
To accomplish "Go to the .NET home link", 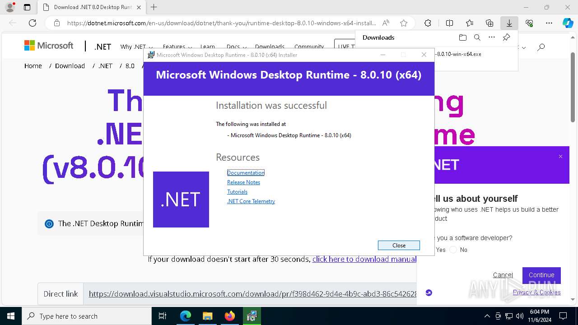I will tap(103, 46).
